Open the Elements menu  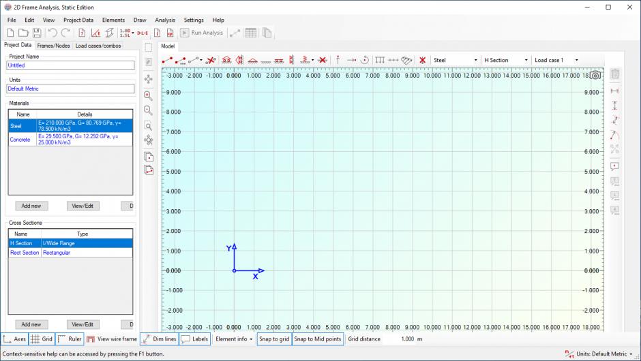(113, 20)
